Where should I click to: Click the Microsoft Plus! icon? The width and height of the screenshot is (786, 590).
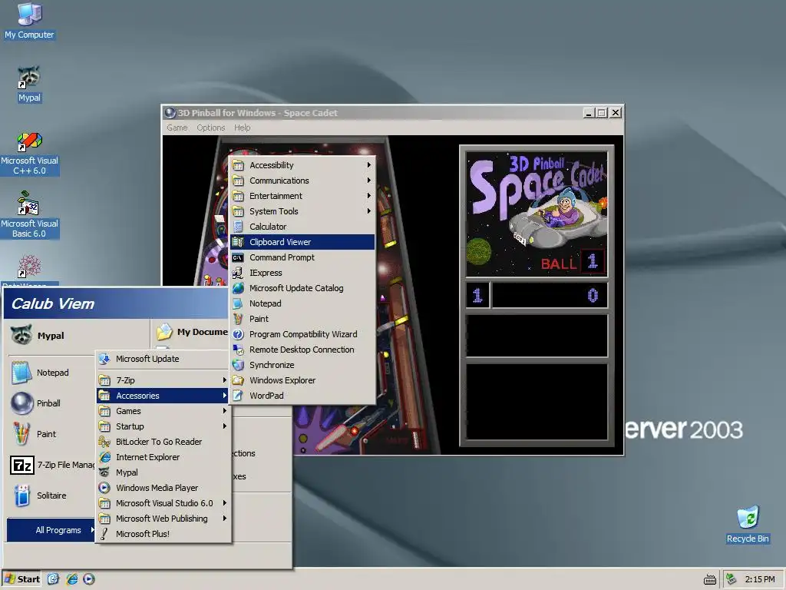tap(104, 534)
